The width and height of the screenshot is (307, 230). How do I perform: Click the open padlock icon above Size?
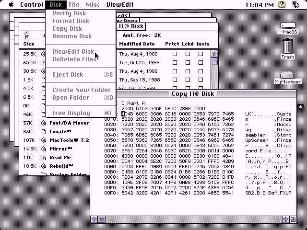[27, 35]
